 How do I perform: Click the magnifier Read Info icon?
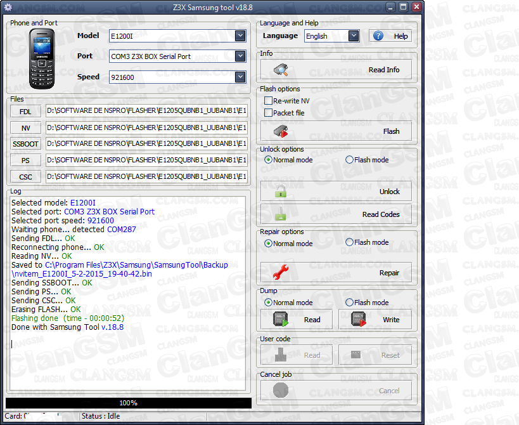click(x=281, y=70)
